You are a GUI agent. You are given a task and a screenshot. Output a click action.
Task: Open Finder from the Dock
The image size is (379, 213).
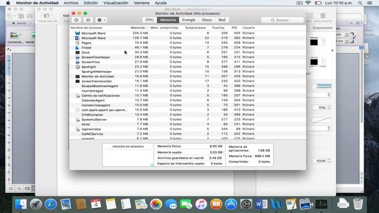point(21,204)
